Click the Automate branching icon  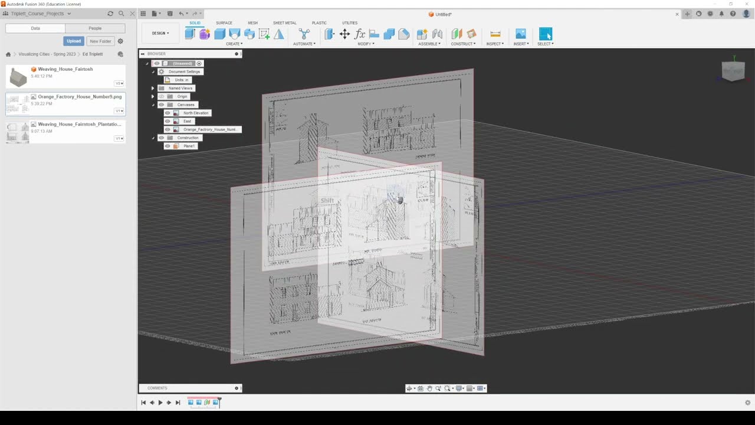304,34
